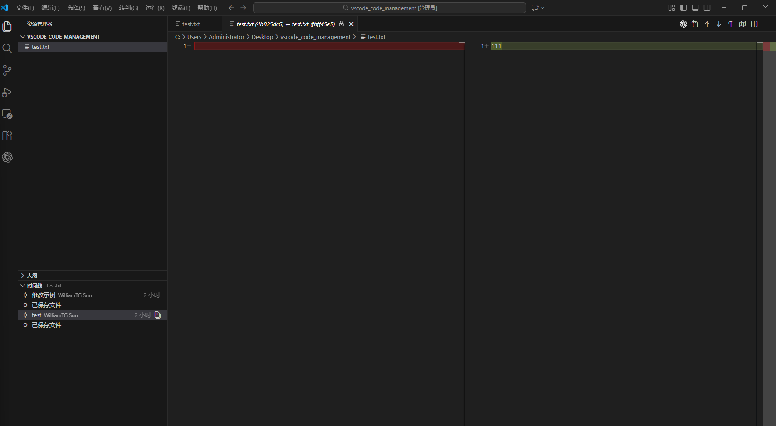The width and height of the screenshot is (776, 426).
Task: Collapse the VSCODE_CODE_MANAGEMENT folder section
Action: (x=93, y=37)
